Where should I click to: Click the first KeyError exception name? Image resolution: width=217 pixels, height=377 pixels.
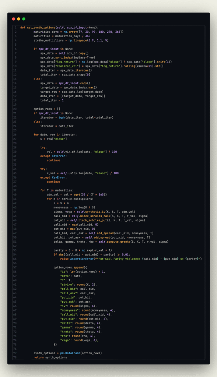(59, 156)
